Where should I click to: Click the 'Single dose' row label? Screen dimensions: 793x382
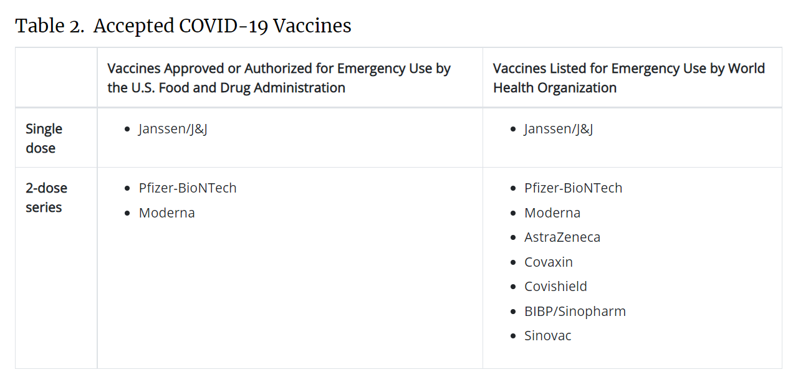click(44, 138)
